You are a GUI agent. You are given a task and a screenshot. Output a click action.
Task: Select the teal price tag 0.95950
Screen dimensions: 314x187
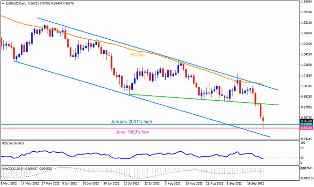[x=306, y=125]
